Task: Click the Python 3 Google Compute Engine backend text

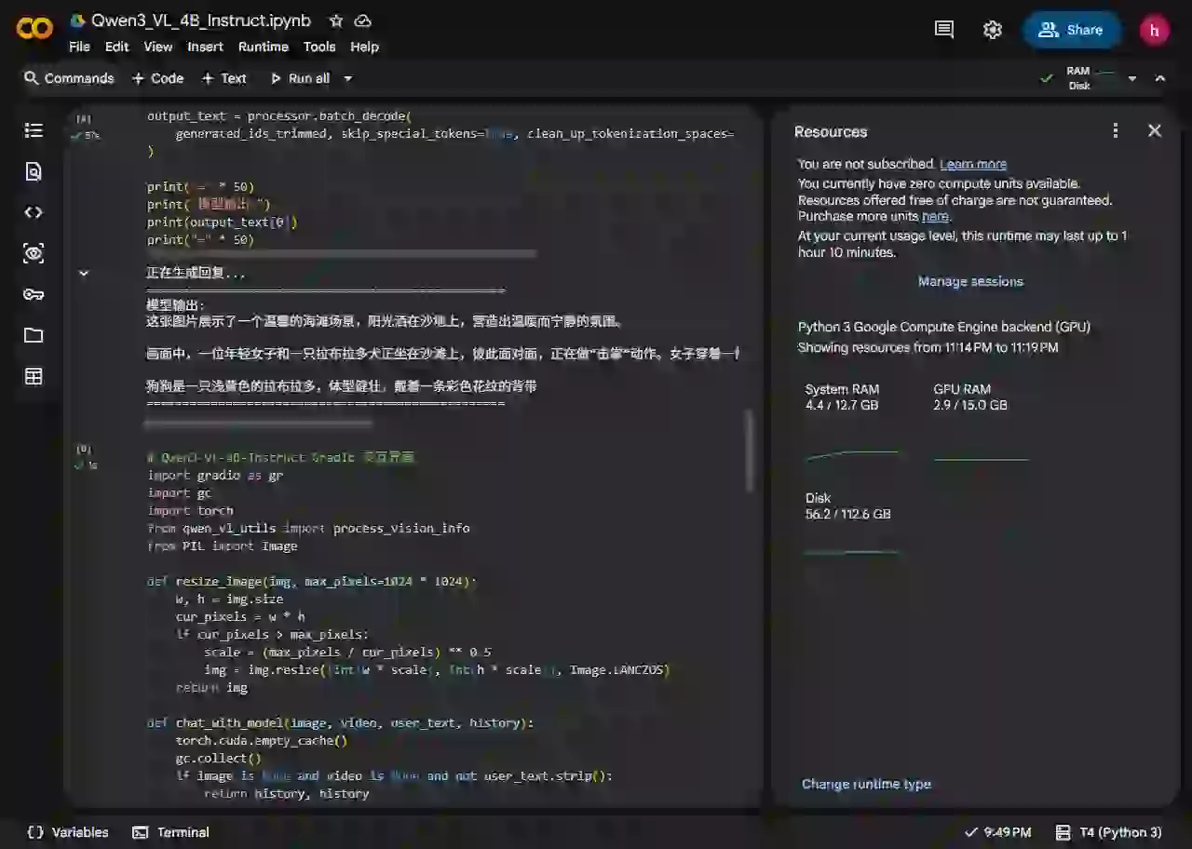Action: pyautogui.click(x=944, y=327)
